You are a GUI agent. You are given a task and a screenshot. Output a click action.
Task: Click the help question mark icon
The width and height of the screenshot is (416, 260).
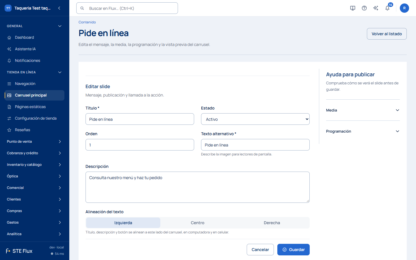pos(364,8)
